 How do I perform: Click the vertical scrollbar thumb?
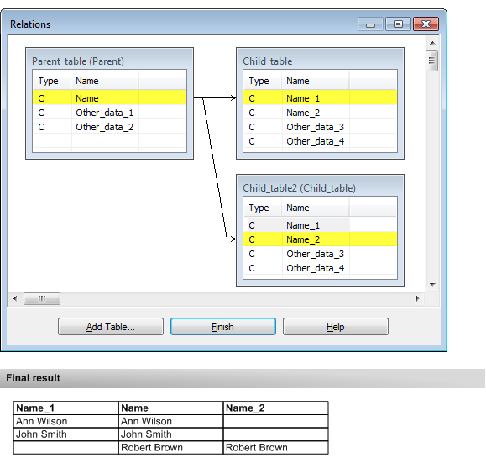[x=431, y=61]
